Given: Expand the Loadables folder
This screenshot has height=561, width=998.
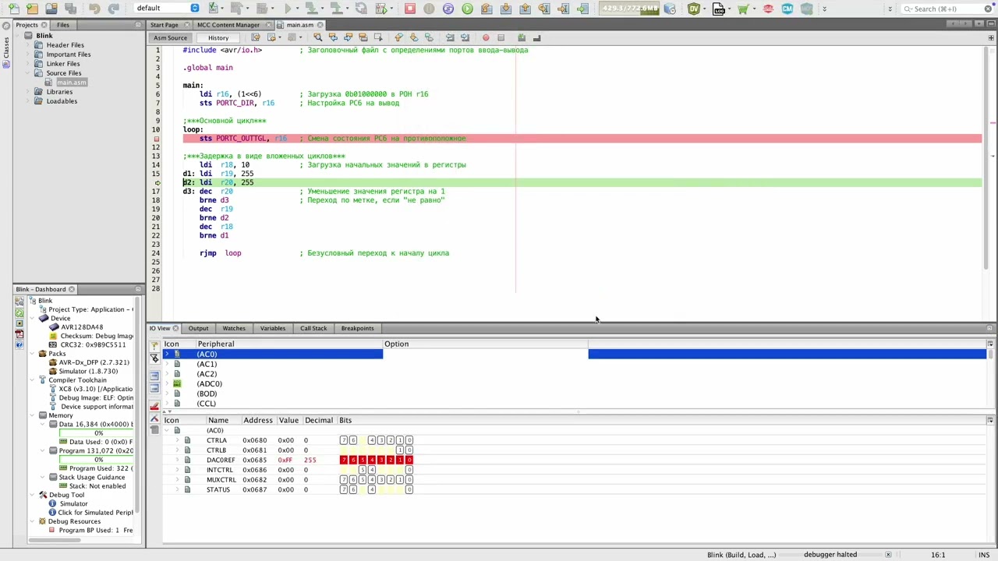Looking at the screenshot, I should click(28, 101).
